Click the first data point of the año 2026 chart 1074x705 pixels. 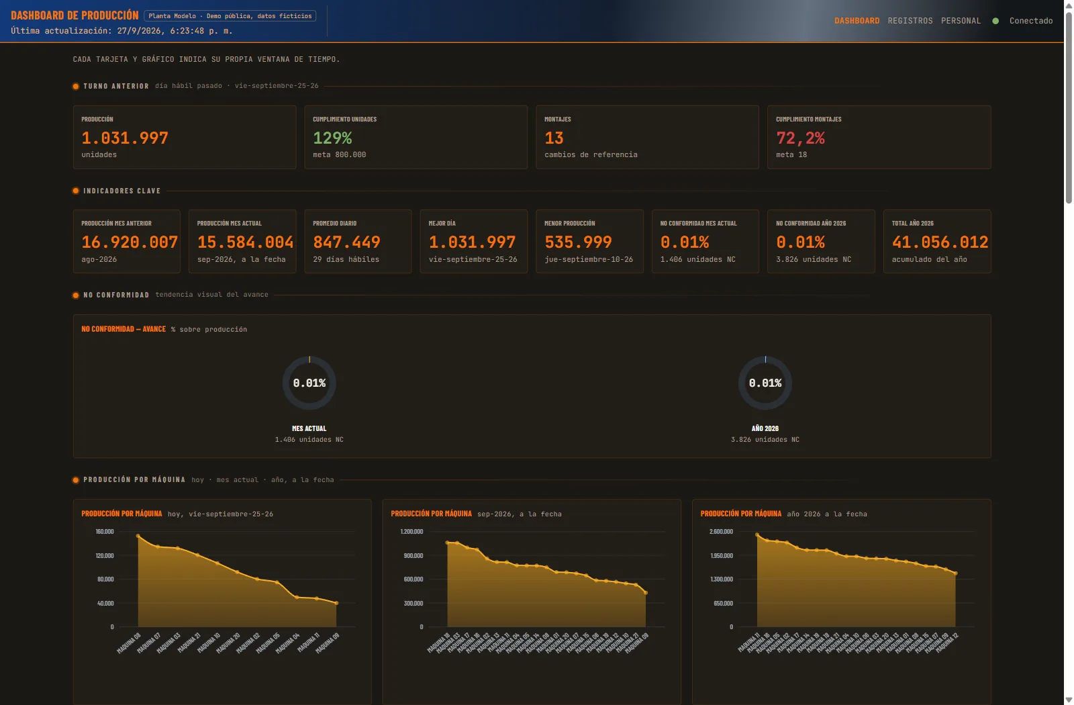tap(757, 534)
